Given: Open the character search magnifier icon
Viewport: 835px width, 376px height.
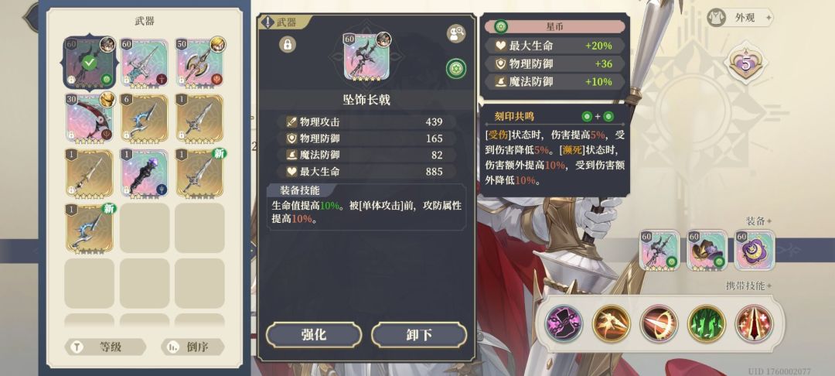Looking at the screenshot, I should [x=456, y=33].
